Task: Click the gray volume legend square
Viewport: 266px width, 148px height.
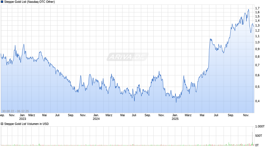Action: tap(2, 124)
